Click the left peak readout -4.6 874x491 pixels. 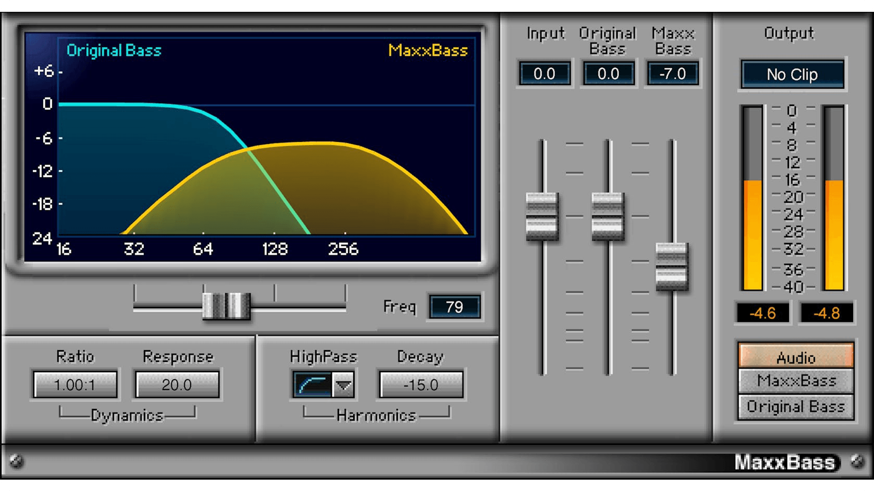[762, 313]
